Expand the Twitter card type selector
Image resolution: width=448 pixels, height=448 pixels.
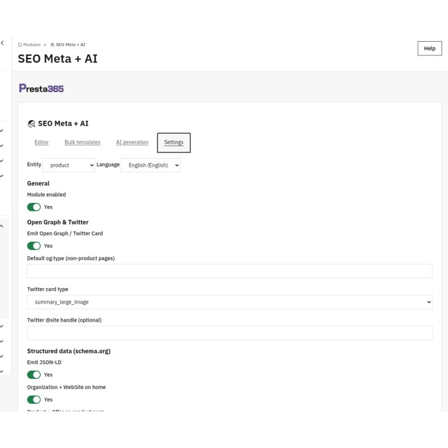pos(230,302)
